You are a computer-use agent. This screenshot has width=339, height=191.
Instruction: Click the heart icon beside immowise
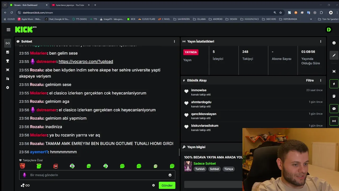pos(186,91)
